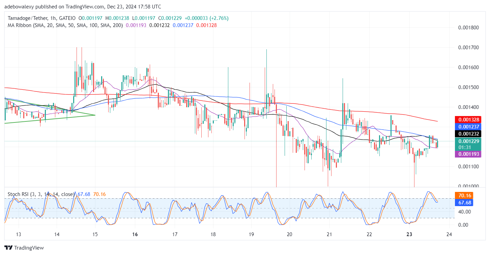
Task: Click date label 21 on time axis
Action: (330, 234)
